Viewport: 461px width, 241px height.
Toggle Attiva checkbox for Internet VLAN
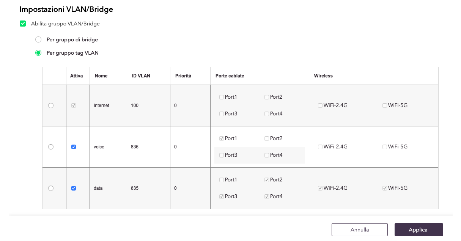(x=74, y=106)
